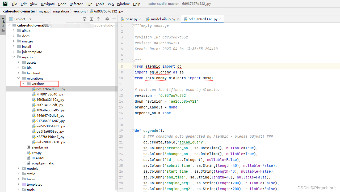Expand the templates folder

tap(18, 184)
